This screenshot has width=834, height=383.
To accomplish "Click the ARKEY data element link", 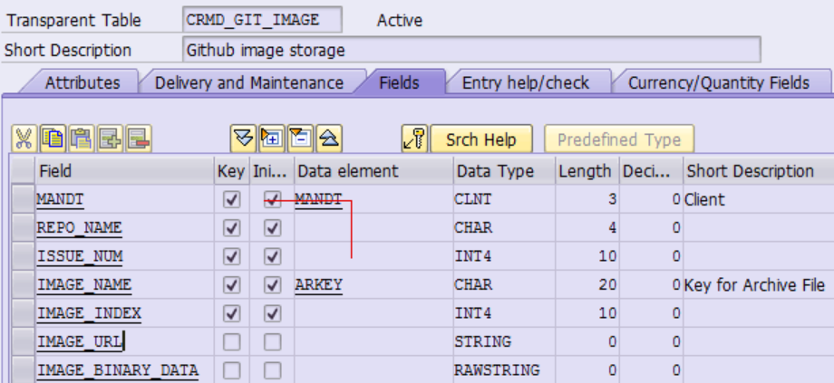I will pos(318,285).
